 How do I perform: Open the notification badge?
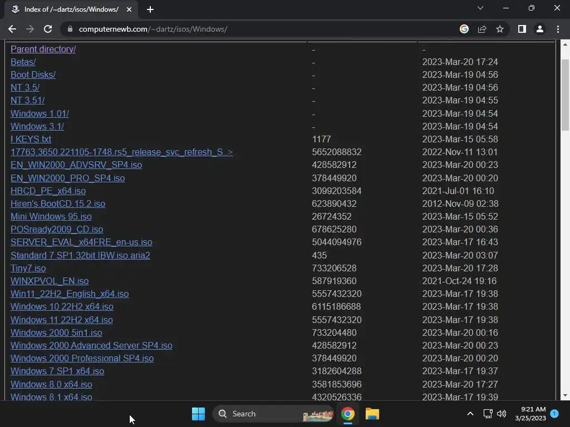[554, 414]
